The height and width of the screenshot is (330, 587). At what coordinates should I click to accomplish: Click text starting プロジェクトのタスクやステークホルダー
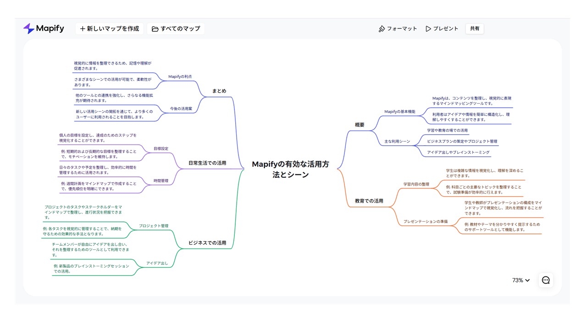[83, 212]
